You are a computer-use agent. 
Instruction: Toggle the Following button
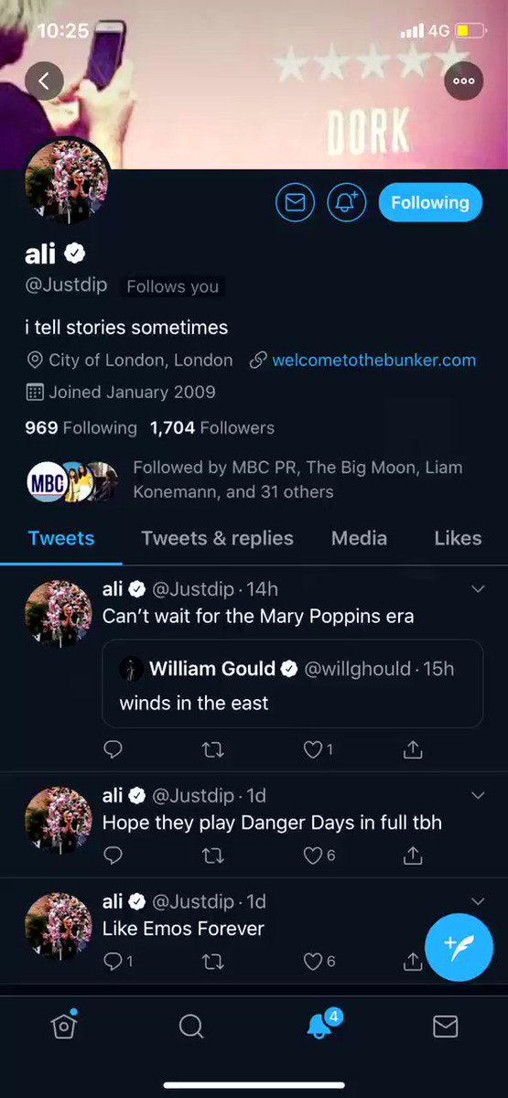coord(430,203)
